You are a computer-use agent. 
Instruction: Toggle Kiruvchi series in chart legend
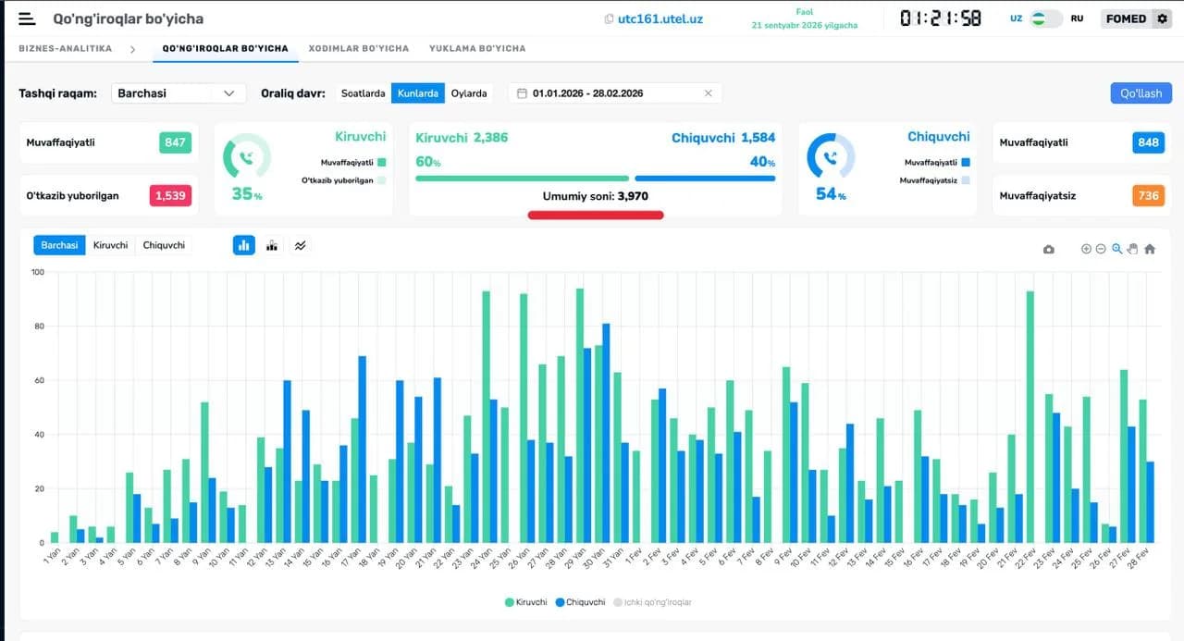coord(526,602)
